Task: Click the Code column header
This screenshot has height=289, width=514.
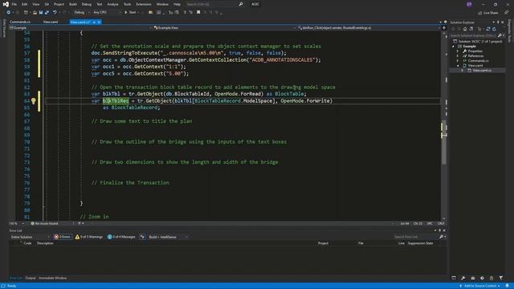Action: [x=27, y=243]
